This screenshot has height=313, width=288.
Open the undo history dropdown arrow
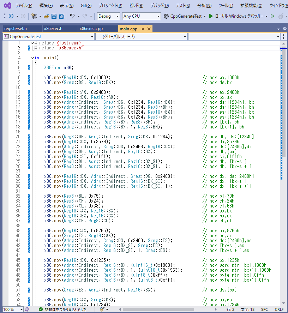click(x=79, y=16)
